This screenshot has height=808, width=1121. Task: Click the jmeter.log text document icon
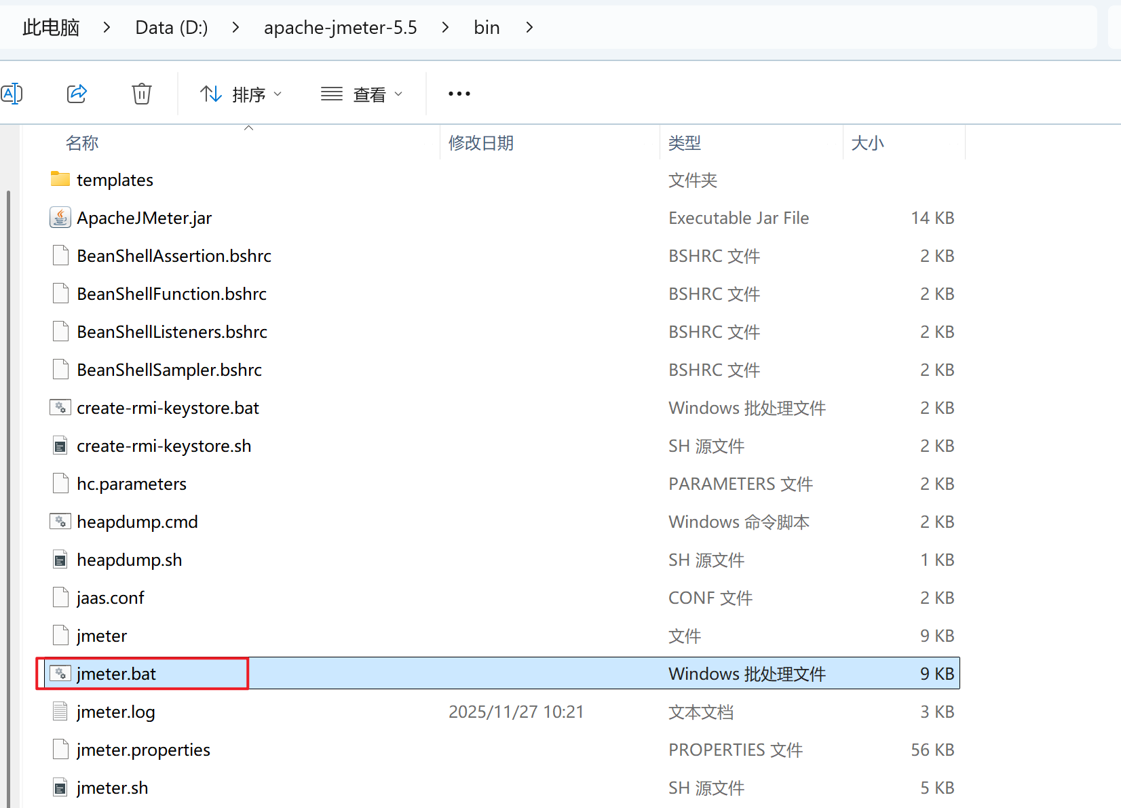(60, 711)
